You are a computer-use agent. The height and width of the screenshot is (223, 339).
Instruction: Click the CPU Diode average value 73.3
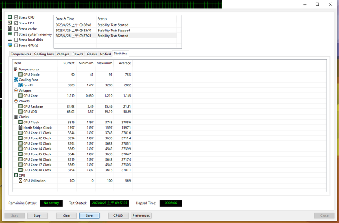tap(128, 74)
